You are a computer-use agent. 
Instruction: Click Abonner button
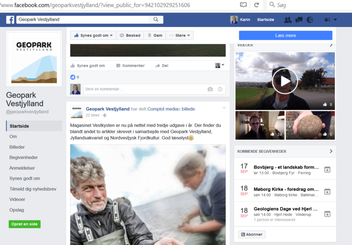click(252, 234)
